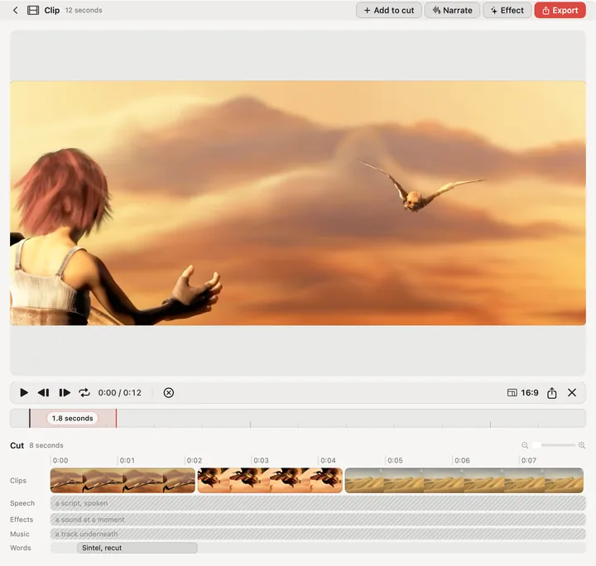596x566 pixels.
Task: Step back one frame
Action: coord(43,392)
